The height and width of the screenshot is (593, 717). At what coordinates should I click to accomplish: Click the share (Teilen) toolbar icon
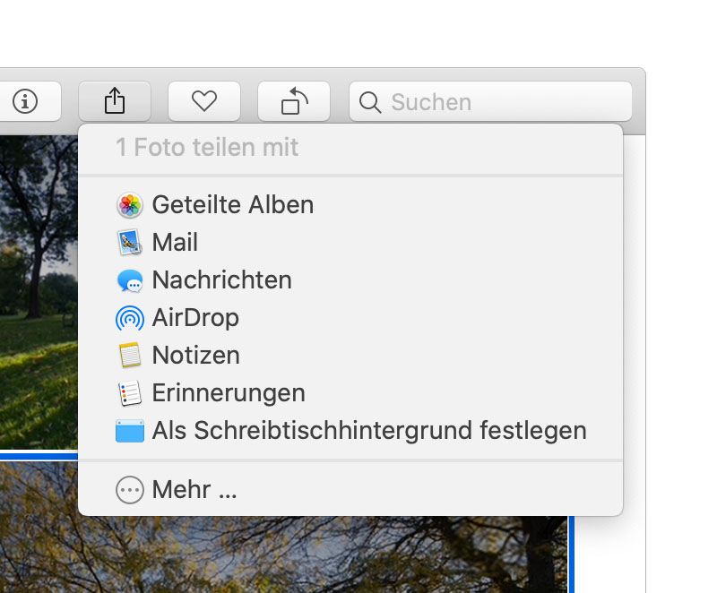[114, 101]
